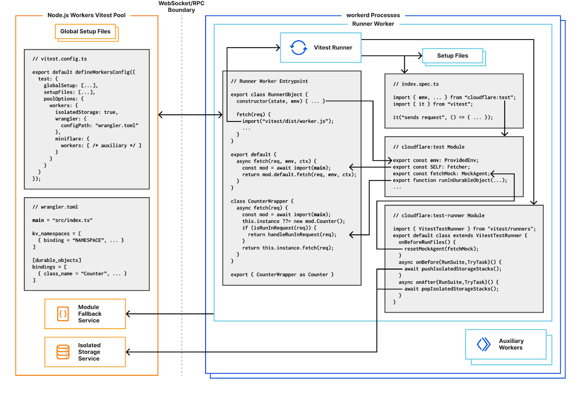Click 'export const fetchMock: MockAgent;' line
The width and height of the screenshot is (581, 394).
tap(442, 174)
